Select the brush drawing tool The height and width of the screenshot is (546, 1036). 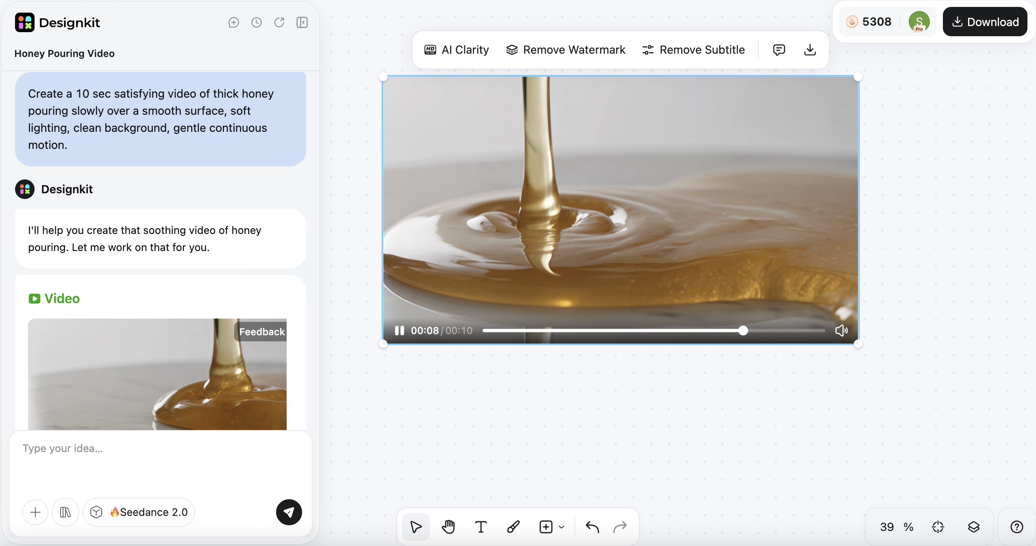click(x=513, y=527)
